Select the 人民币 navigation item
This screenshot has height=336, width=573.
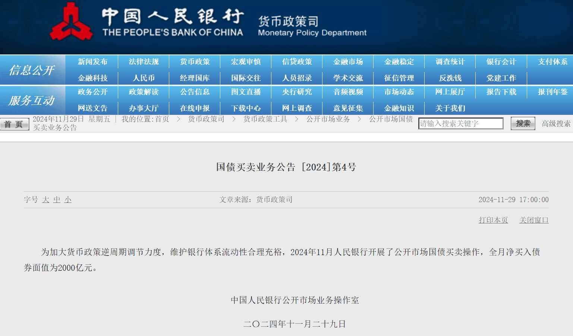(x=144, y=78)
